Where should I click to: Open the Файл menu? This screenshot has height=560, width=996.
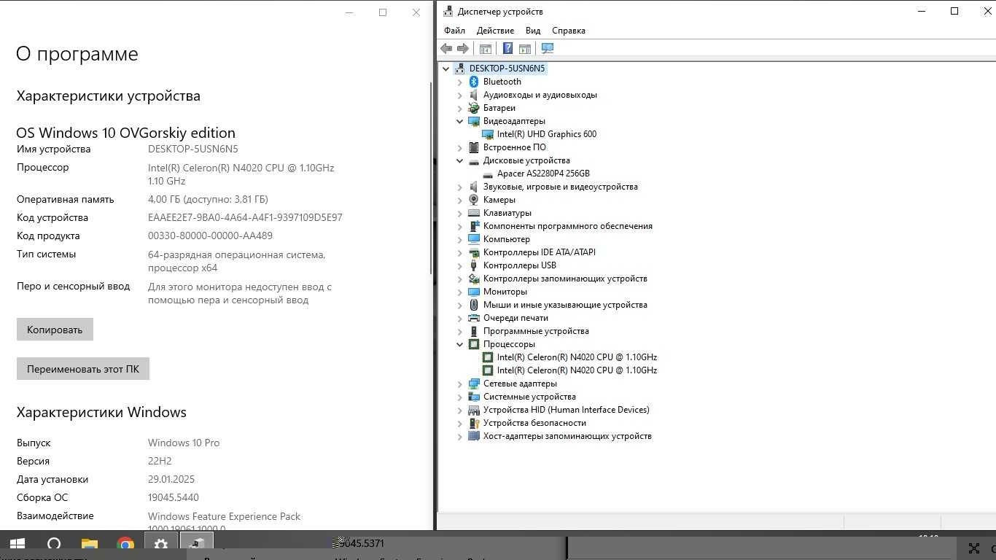click(454, 31)
